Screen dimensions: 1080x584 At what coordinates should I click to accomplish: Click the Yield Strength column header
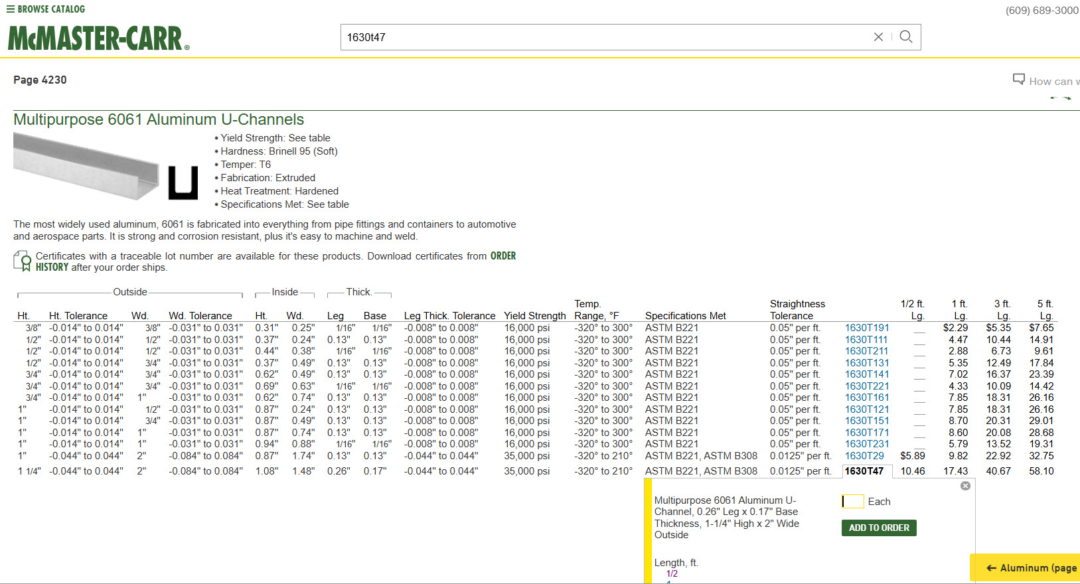[534, 316]
